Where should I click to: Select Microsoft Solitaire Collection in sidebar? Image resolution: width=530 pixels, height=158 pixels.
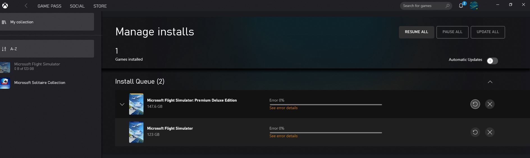(40, 83)
